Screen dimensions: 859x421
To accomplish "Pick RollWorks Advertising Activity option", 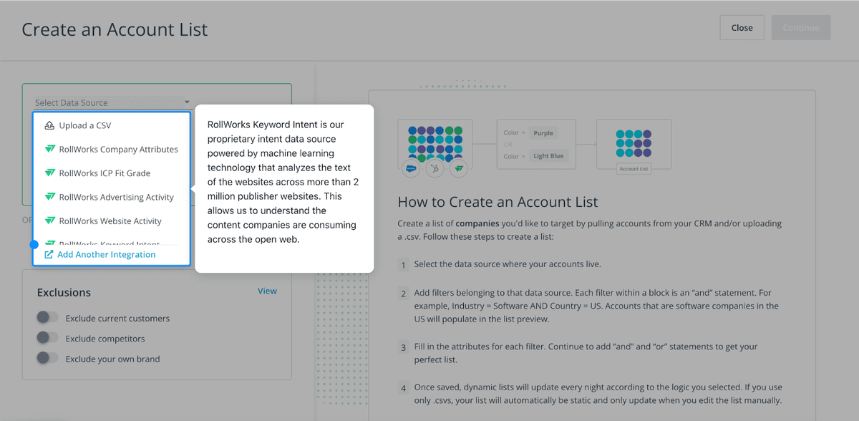I will tap(112, 197).
